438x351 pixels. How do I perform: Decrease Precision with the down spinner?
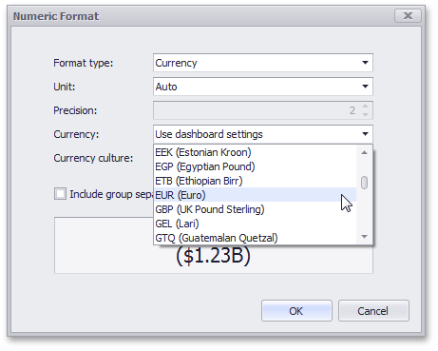pos(365,114)
